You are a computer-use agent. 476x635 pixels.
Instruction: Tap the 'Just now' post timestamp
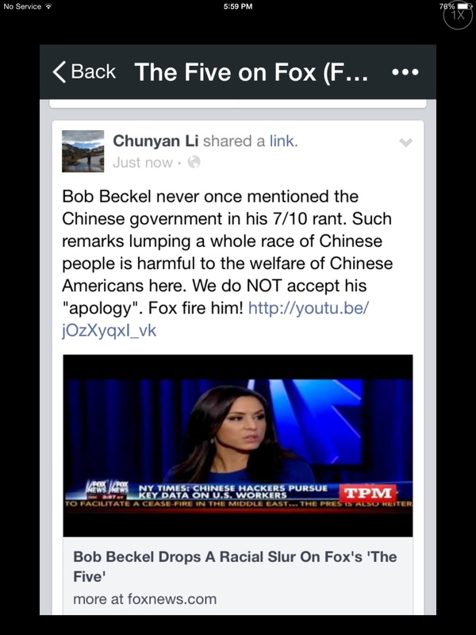click(x=143, y=163)
